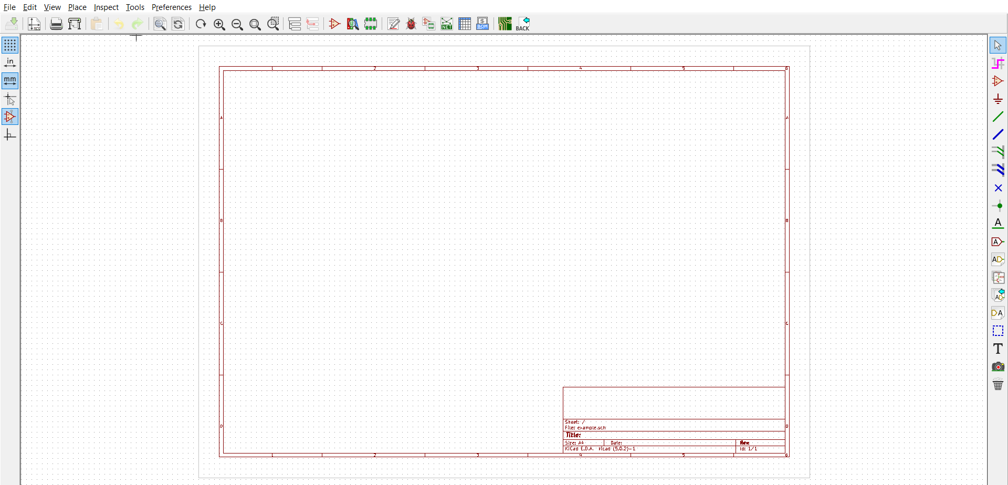Print the schematic
Image resolution: width=1008 pixels, height=485 pixels.
(x=56, y=24)
